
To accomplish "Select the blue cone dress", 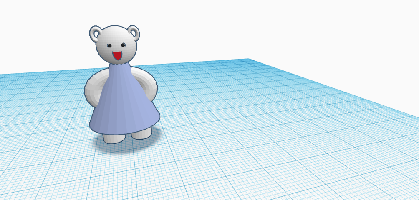I will click(125, 104).
